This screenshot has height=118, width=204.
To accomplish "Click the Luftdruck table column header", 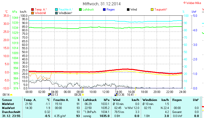I will [x=90, y=100].
